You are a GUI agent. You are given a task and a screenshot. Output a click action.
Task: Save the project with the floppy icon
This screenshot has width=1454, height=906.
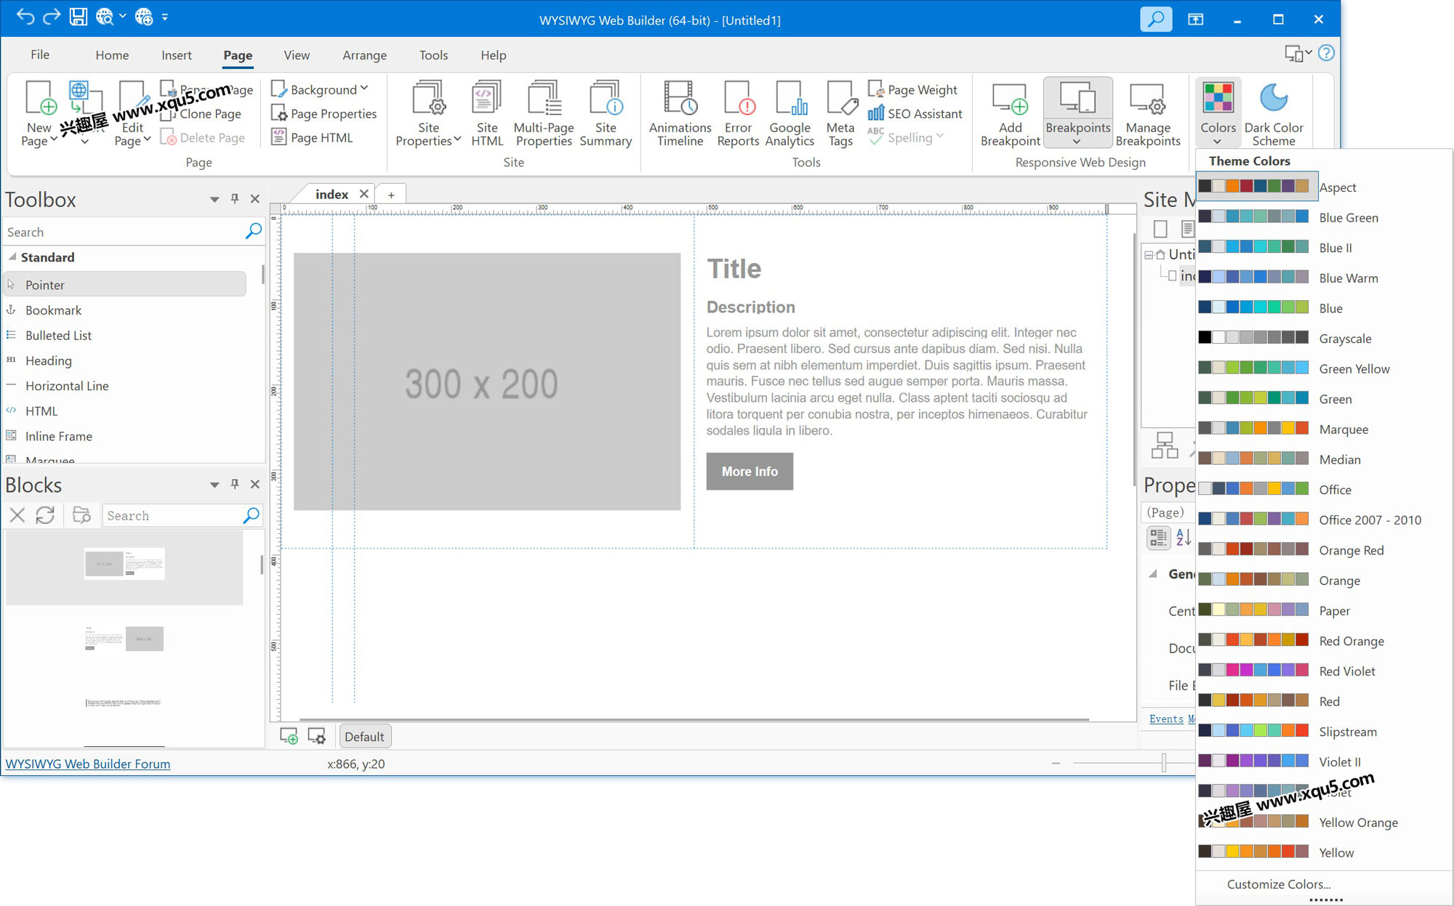[x=78, y=17]
